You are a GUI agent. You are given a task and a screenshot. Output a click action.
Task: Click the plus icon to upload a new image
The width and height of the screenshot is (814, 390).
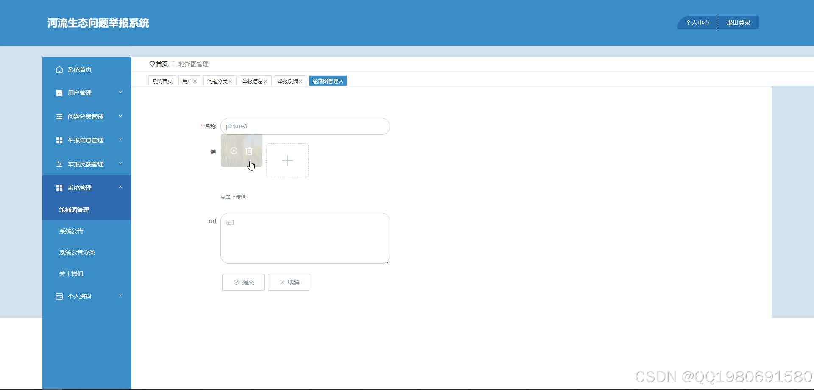tap(287, 160)
